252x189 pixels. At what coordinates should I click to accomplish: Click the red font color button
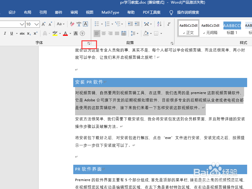pos(65,33)
